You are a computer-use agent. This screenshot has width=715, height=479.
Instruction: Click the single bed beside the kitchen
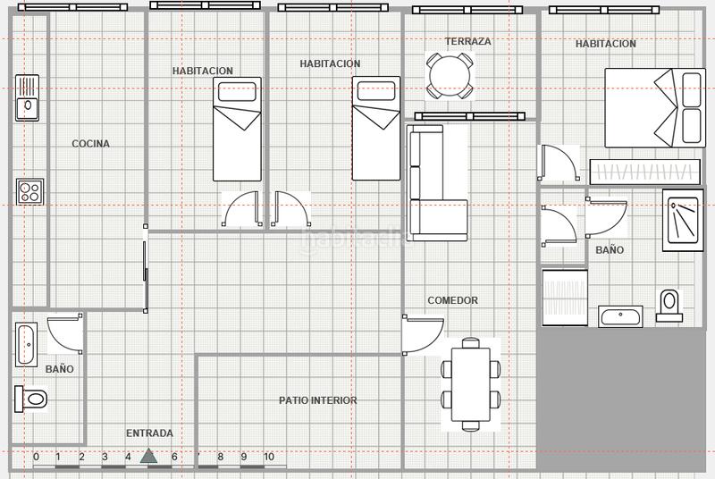(237, 129)
